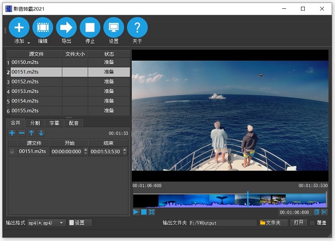This screenshot has width=335, height=241.
Task: Switch to the 字幕 (Subtitle) tab
Action: [54, 123]
